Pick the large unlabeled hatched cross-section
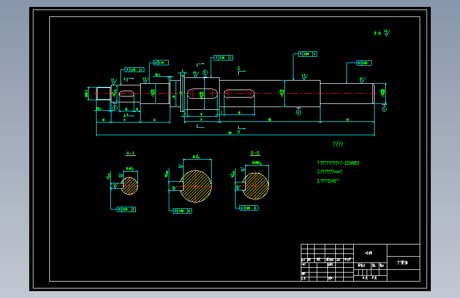Screen dimensions: 460x298 tap(196, 186)
